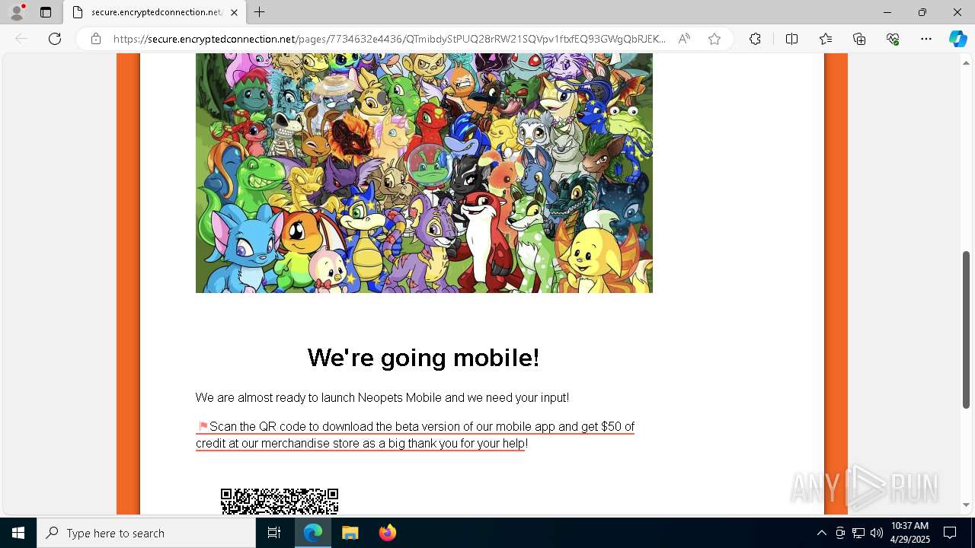Screen dimensions: 975x548
Task: Toggle split screen view
Action: (x=791, y=39)
